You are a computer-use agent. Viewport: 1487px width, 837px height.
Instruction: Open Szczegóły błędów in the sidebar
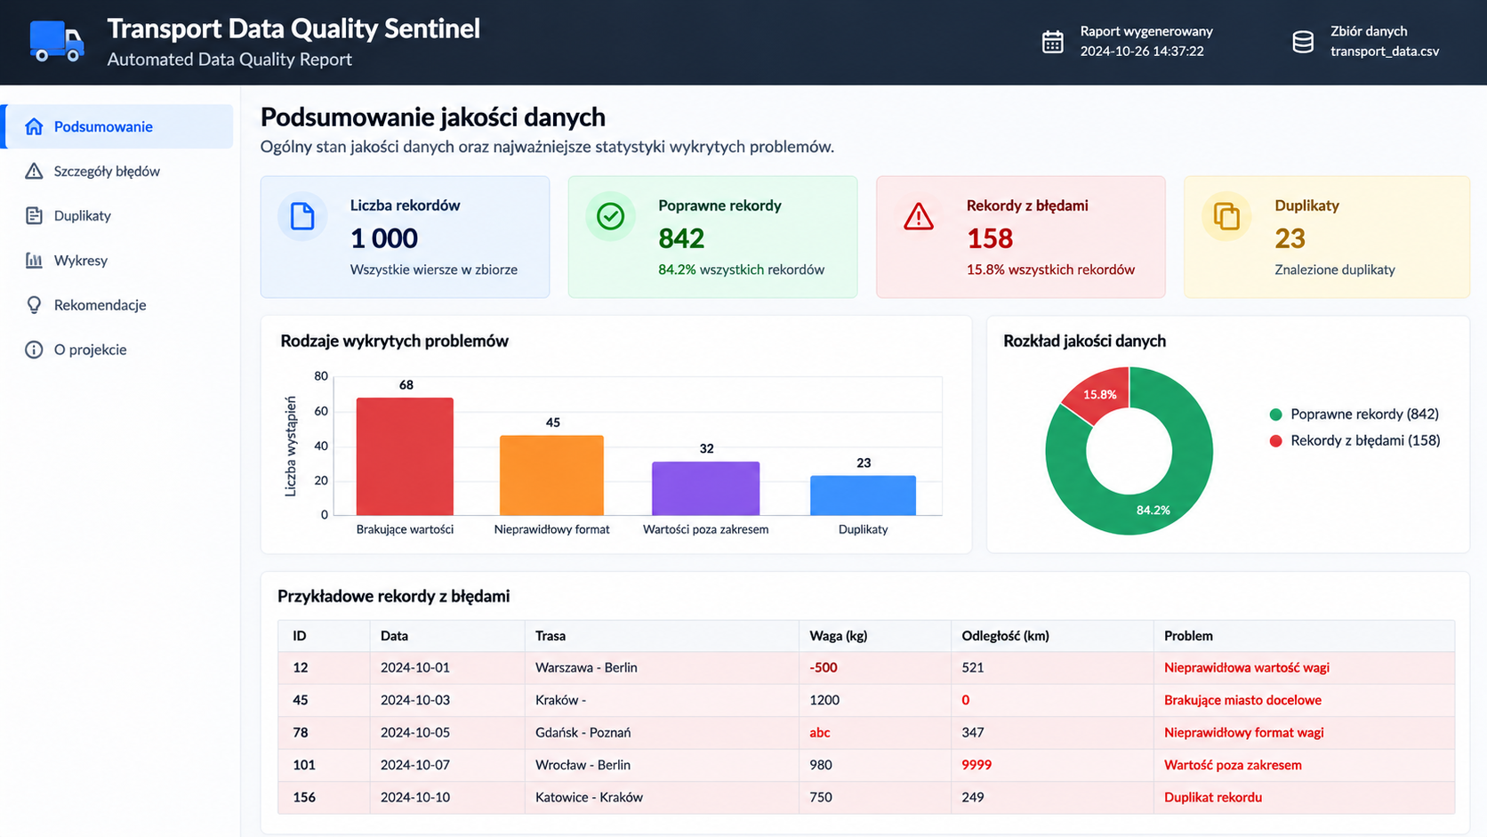click(x=118, y=171)
